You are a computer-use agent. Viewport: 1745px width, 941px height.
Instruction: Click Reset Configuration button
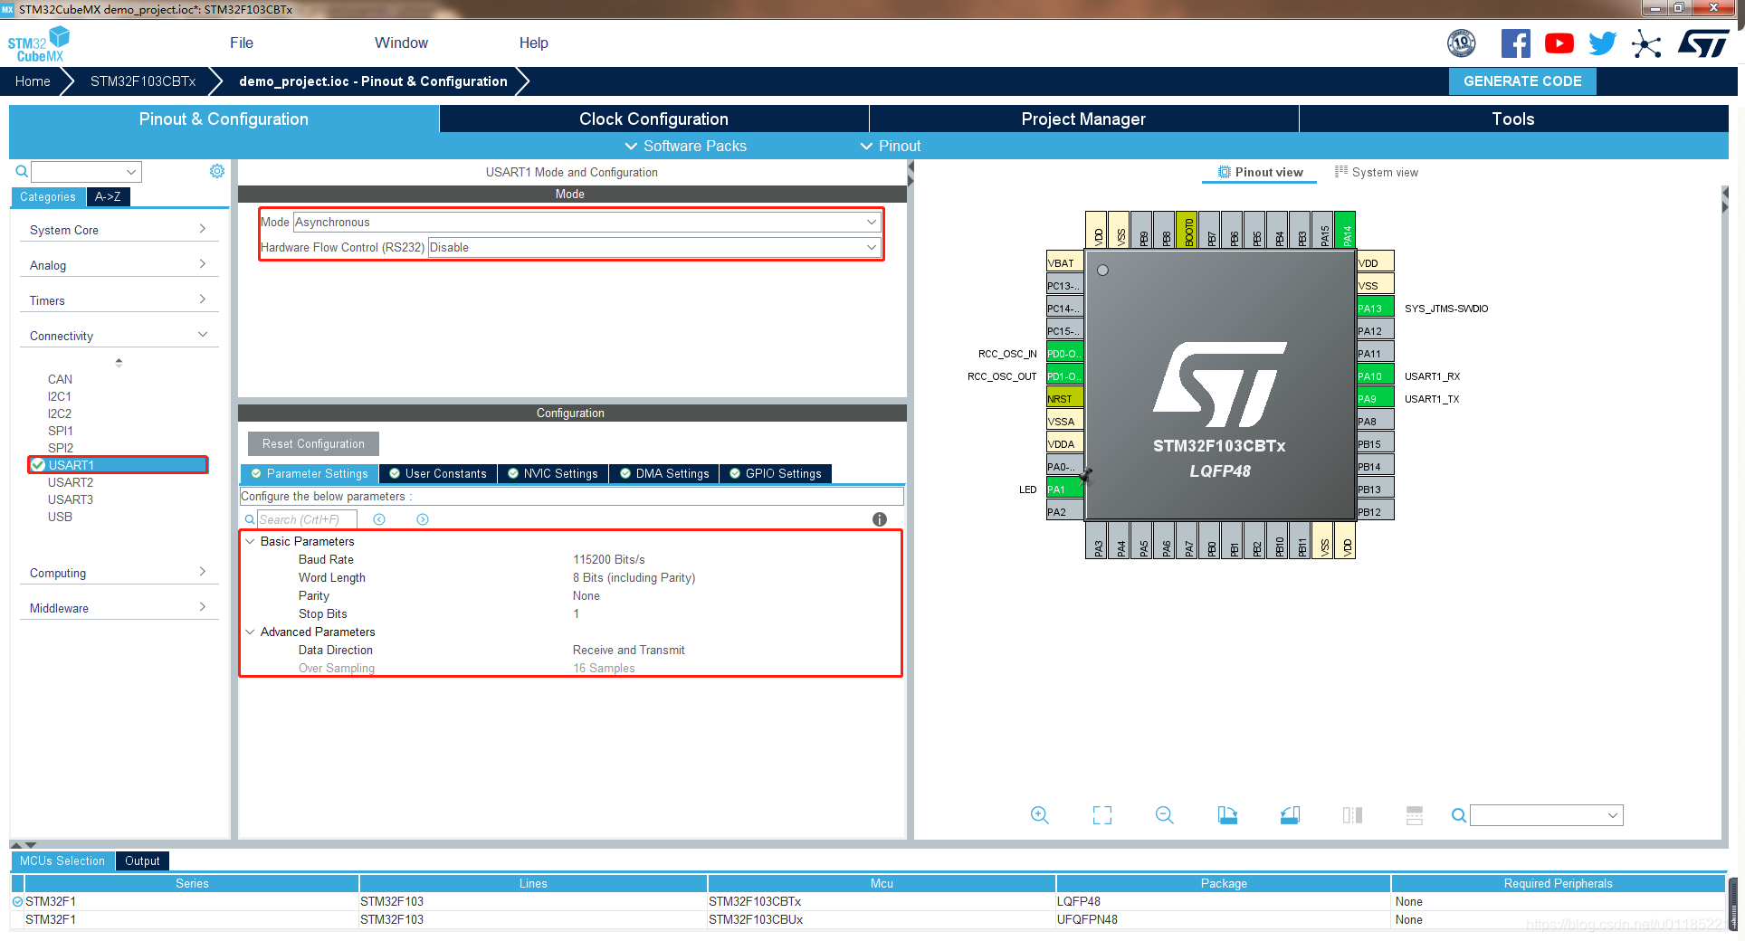pos(313,443)
